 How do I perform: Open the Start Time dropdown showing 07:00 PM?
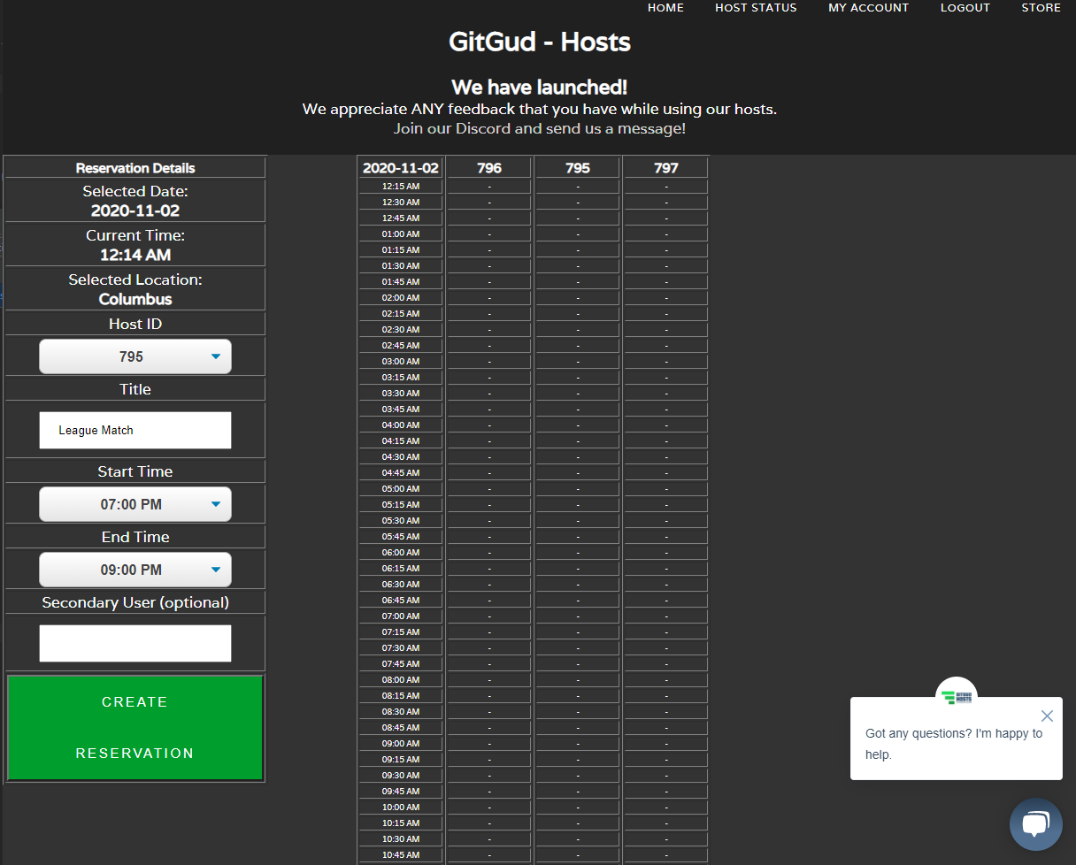pos(135,504)
